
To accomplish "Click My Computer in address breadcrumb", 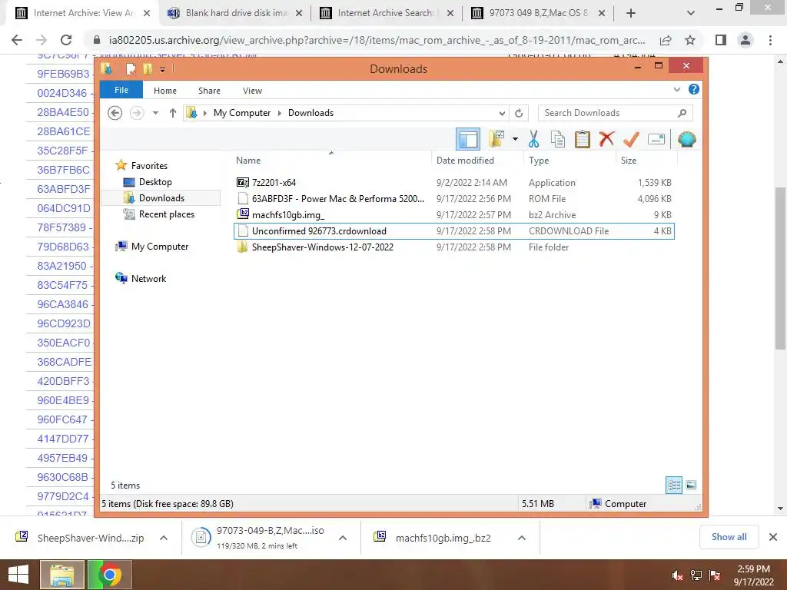I will pyautogui.click(x=242, y=113).
